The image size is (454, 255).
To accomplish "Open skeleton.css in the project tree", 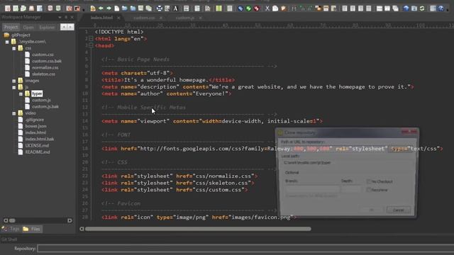I will (43, 74).
